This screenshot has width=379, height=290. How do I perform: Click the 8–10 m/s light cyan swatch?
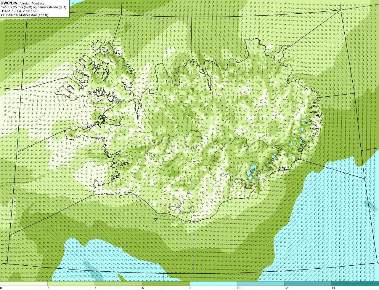click(x=213, y=283)
